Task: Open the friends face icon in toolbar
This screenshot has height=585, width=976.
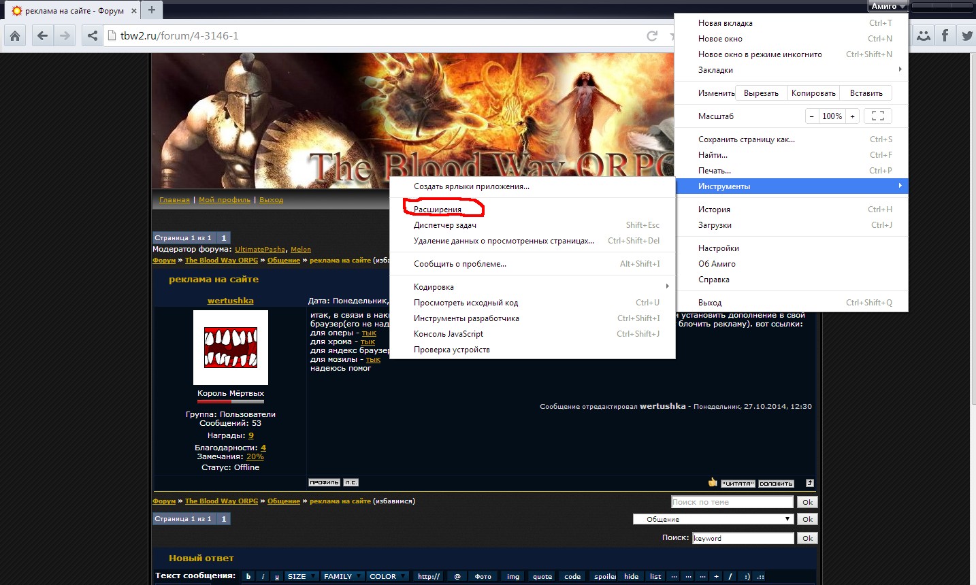Action: point(923,36)
